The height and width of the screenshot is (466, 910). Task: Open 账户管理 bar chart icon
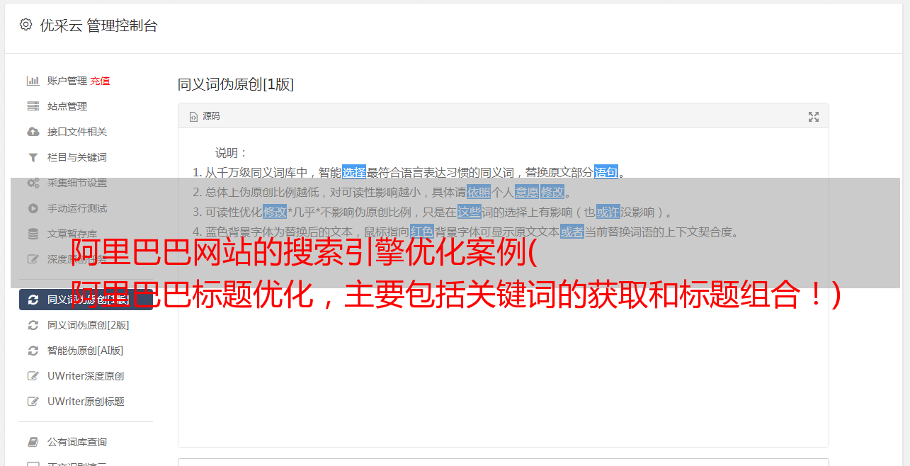click(x=33, y=81)
